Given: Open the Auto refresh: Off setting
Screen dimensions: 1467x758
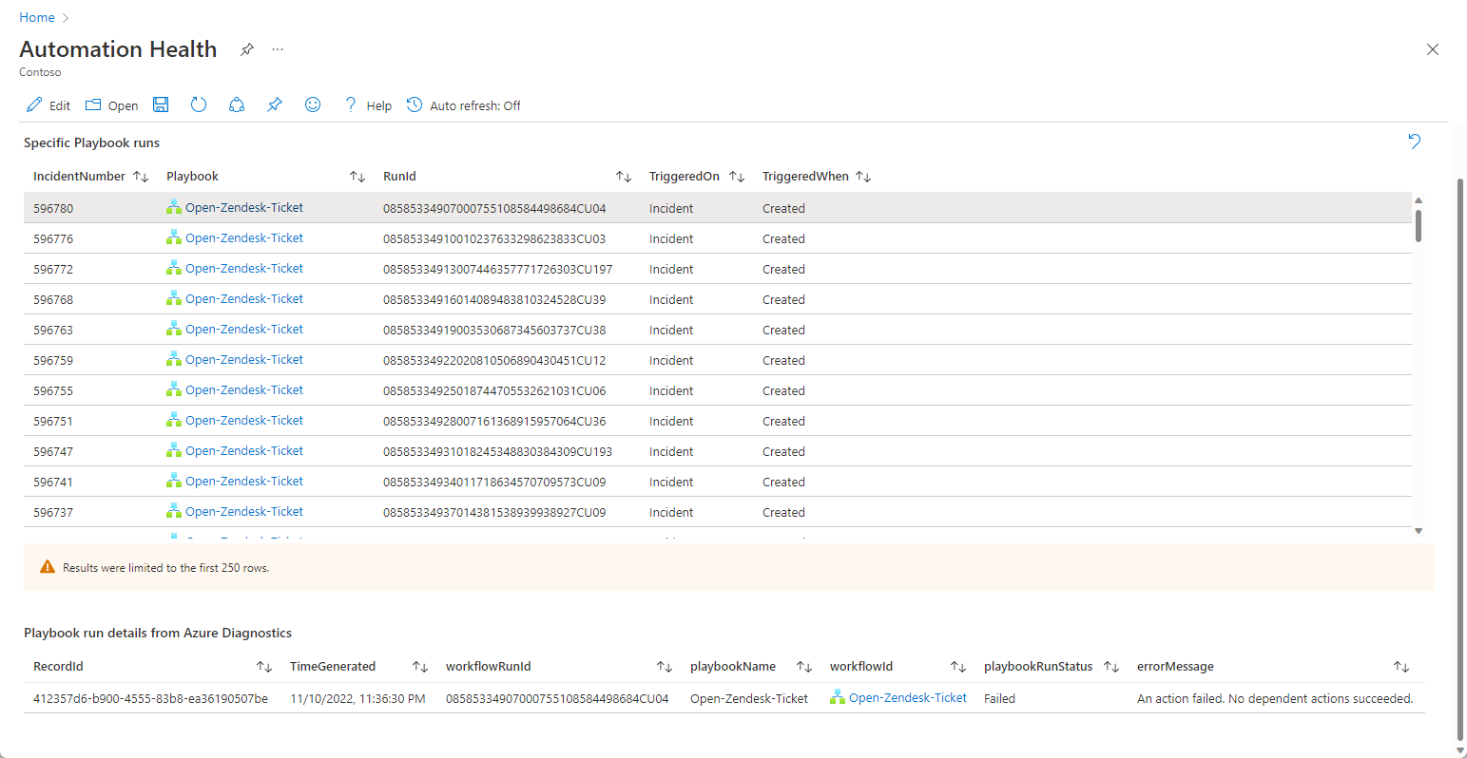Looking at the screenshot, I should pyautogui.click(x=464, y=105).
